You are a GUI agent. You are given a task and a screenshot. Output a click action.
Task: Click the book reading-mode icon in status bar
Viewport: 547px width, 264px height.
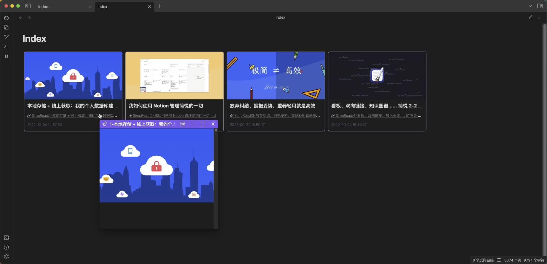(x=499, y=260)
